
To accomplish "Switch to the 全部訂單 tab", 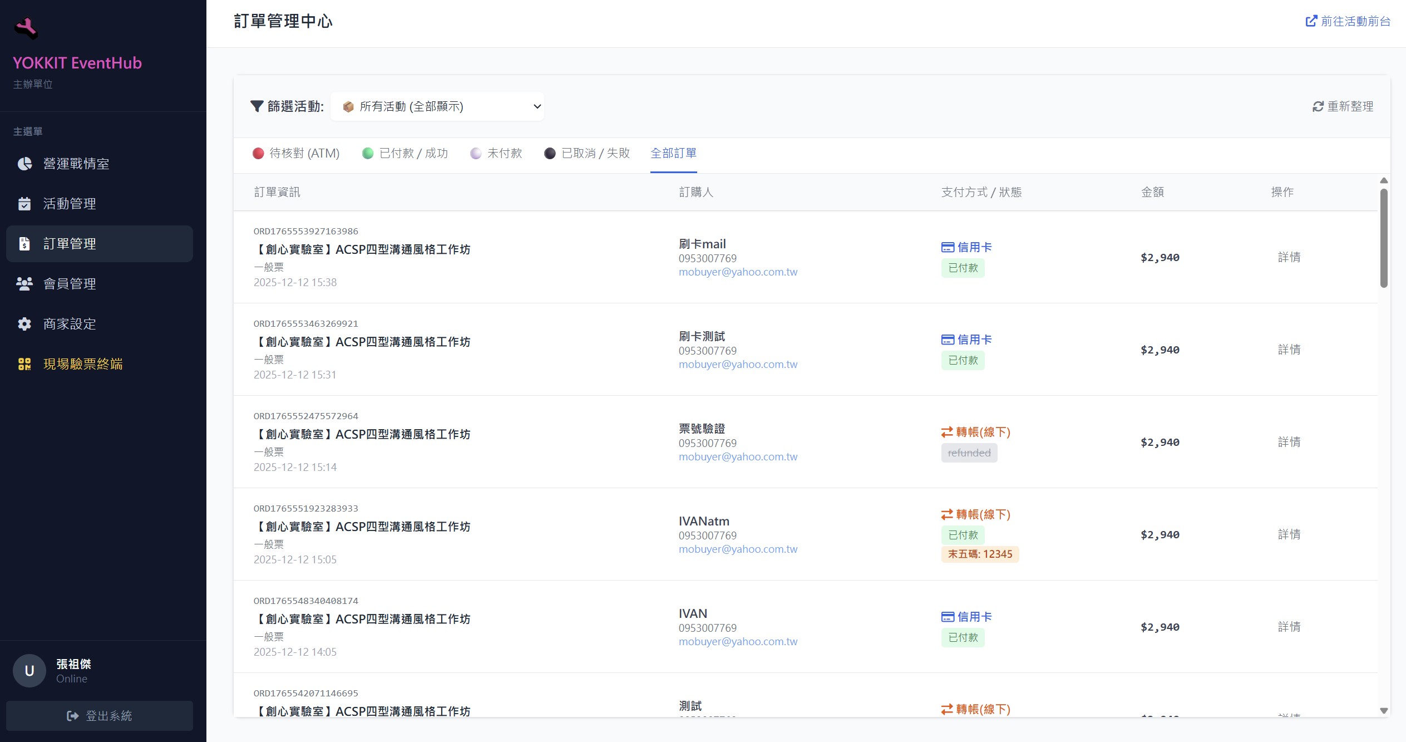I will pyautogui.click(x=675, y=153).
